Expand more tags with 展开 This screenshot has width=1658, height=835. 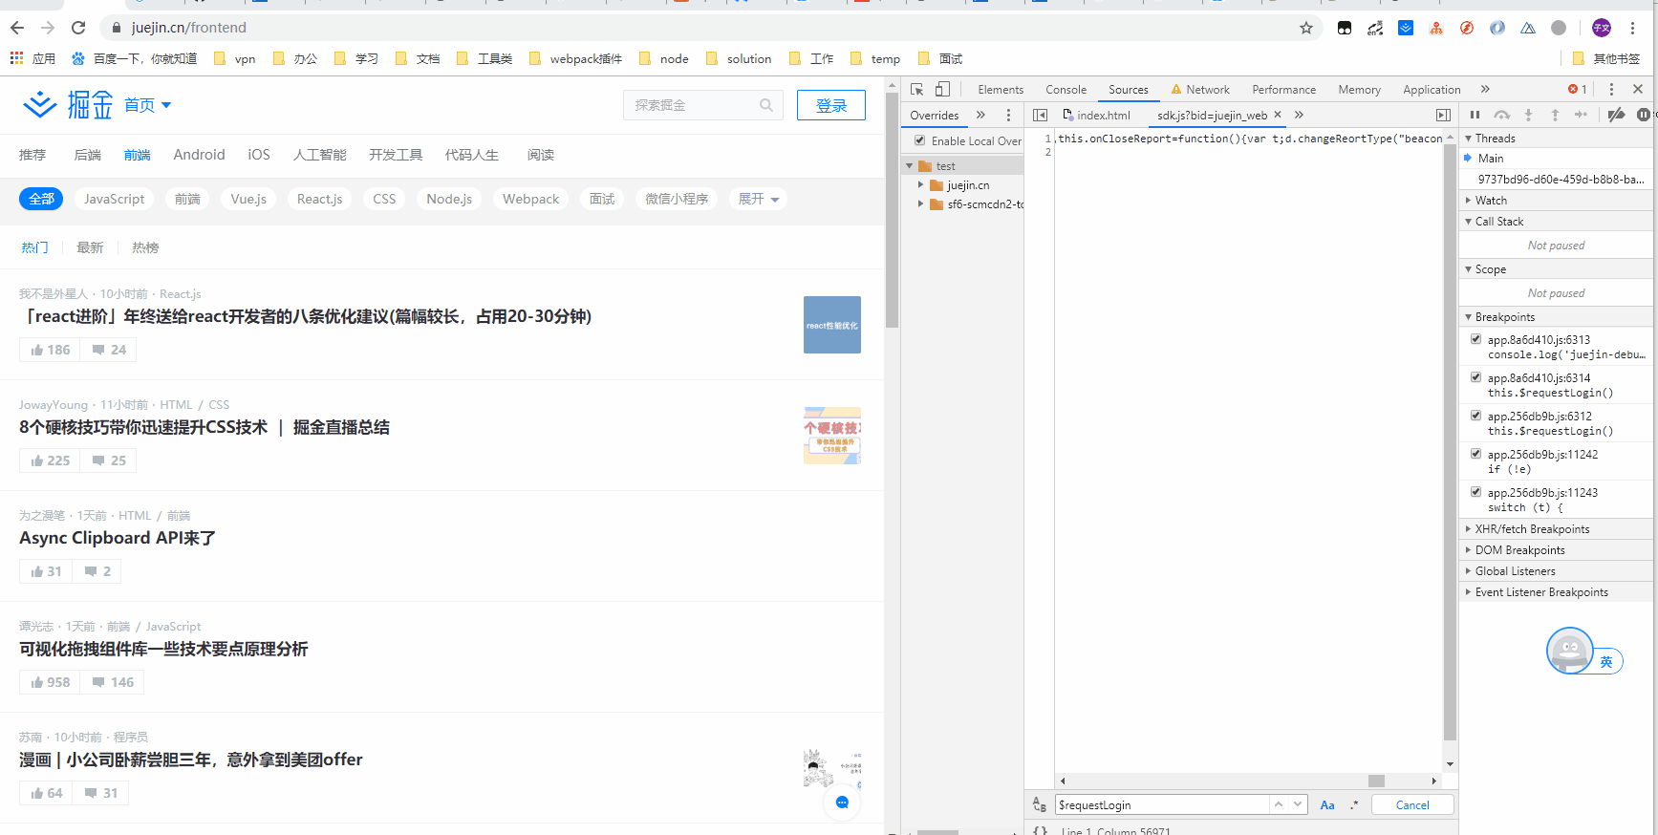point(759,199)
